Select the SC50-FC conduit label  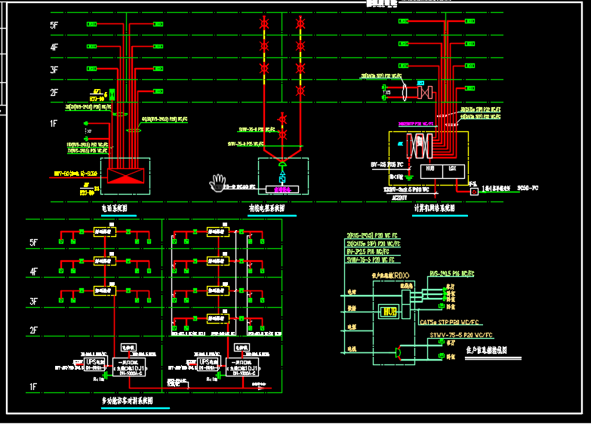pos(533,188)
